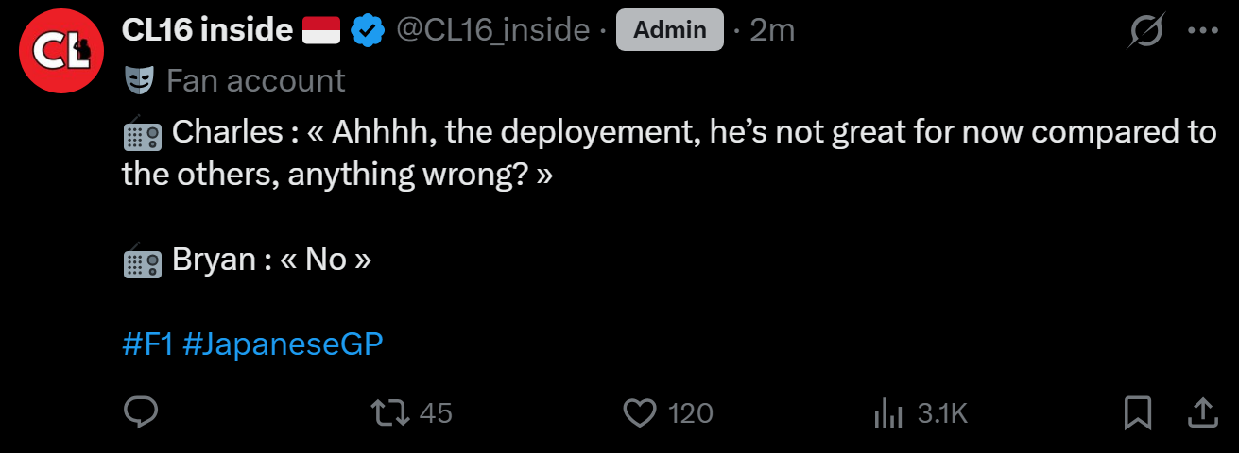Click the mask icon beside Fan account

pyautogui.click(x=139, y=81)
